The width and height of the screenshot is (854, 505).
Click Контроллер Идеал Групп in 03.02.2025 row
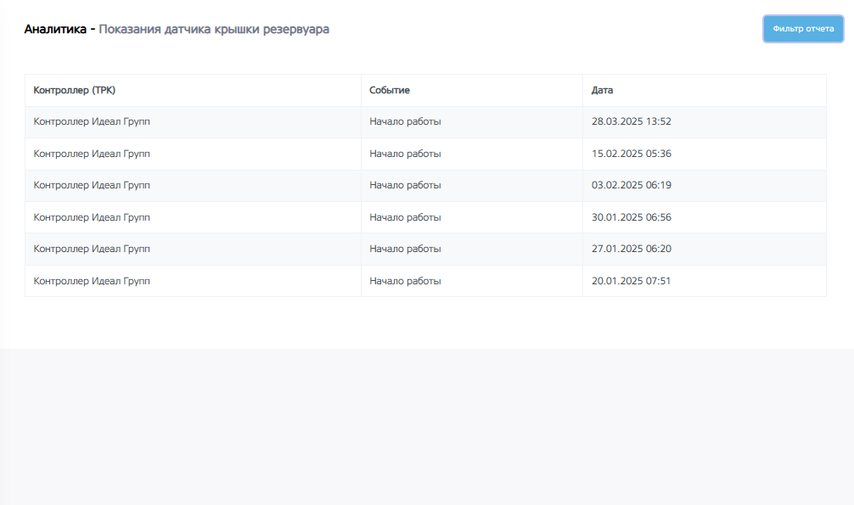tap(92, 185)
